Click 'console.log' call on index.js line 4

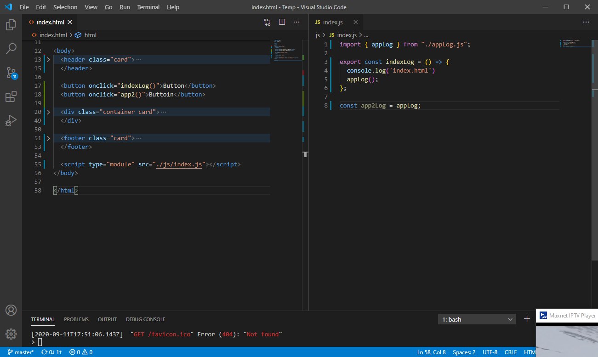tap(366, 70)
